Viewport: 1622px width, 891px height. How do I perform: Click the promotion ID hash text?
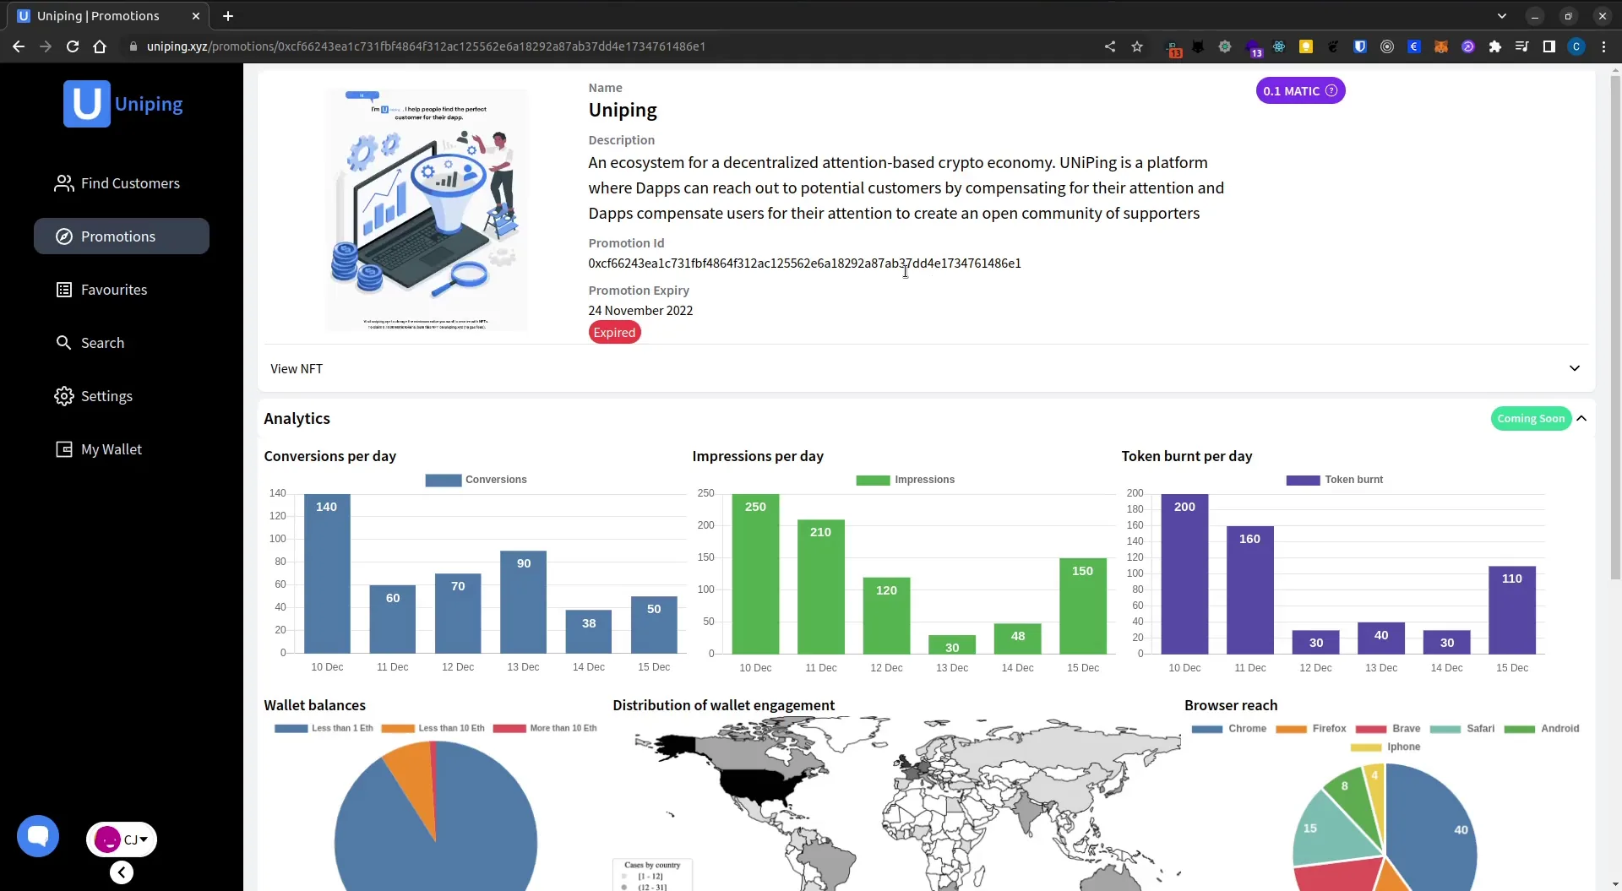point(804,263)
